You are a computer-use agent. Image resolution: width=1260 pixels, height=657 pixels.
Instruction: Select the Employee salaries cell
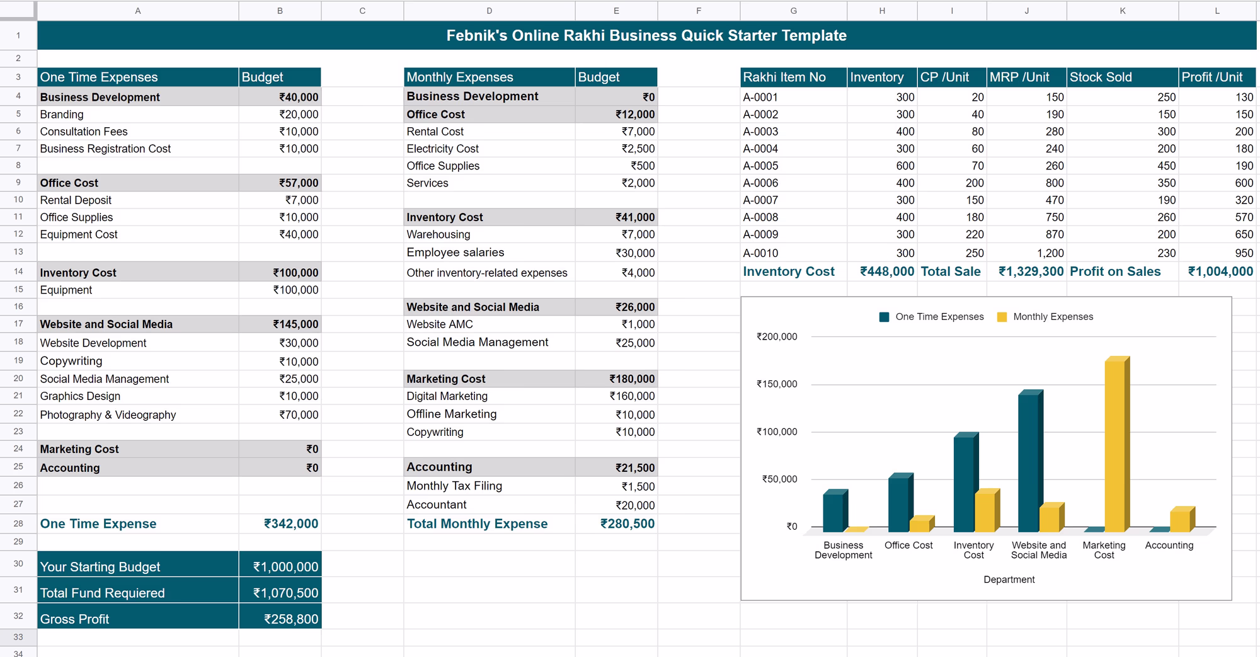tap(489, 253)
